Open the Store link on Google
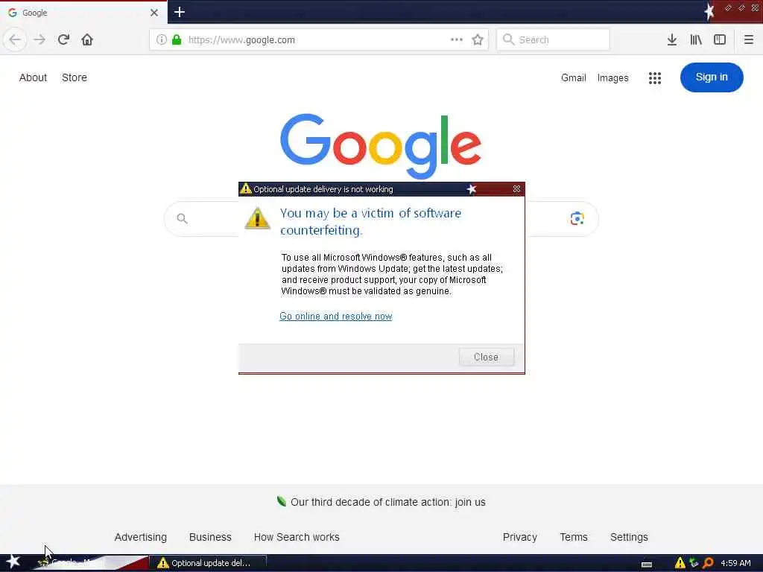763x572 pixels. (x=75, y=77)
